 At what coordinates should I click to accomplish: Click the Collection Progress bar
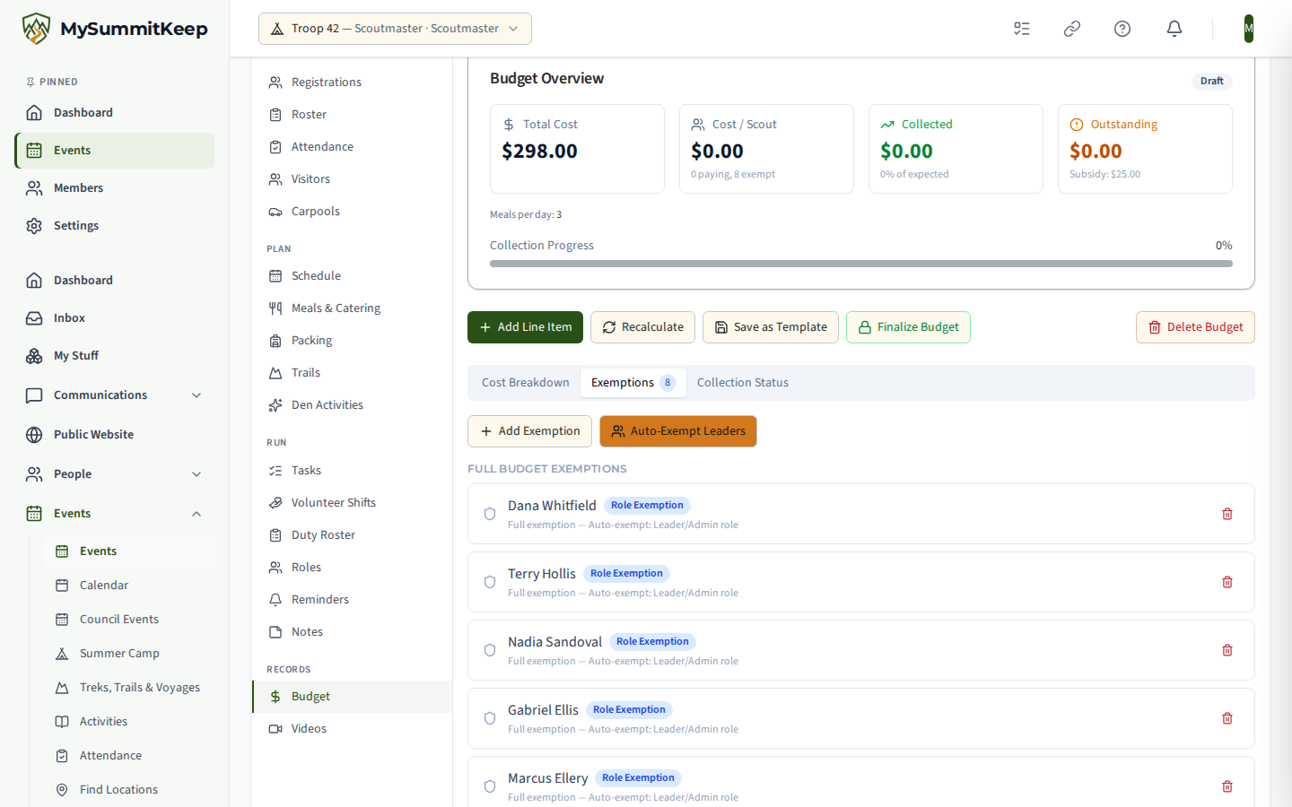click(x=861, y=264)
